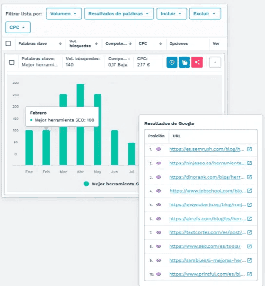This screenshot has height=286, width=265.
Task: Click the pink sparkle AI icon
Action: pyautogui.click(x=197, y=62)
